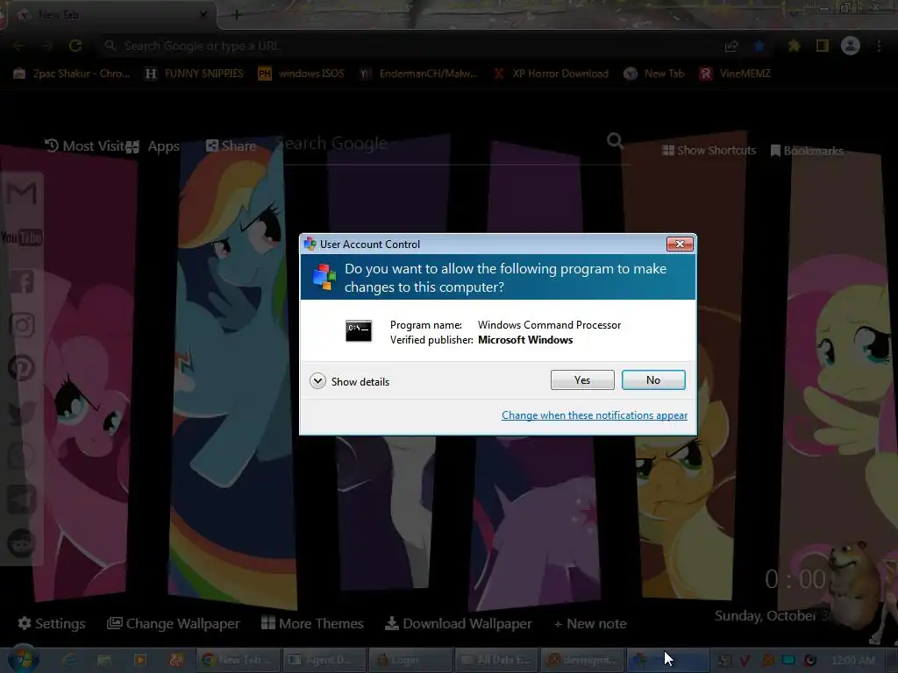Toggle Chrome side panel icon
The height and width of the screenshot is (673, 898).
[x=823, y=46]
